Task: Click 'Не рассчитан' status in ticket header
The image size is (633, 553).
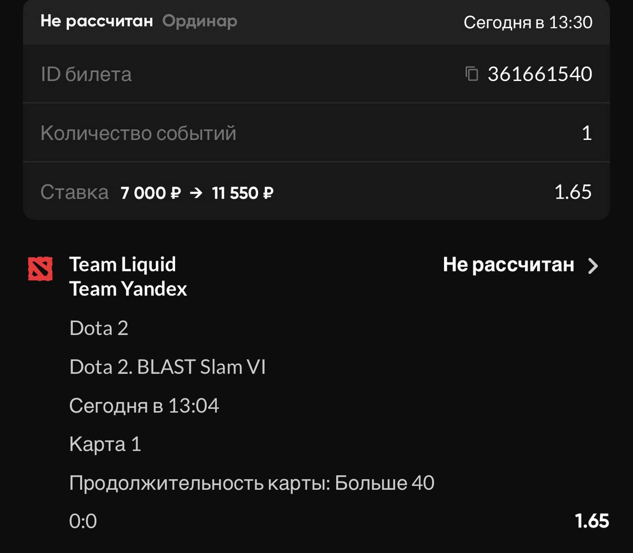Action: tap(96, 21)
